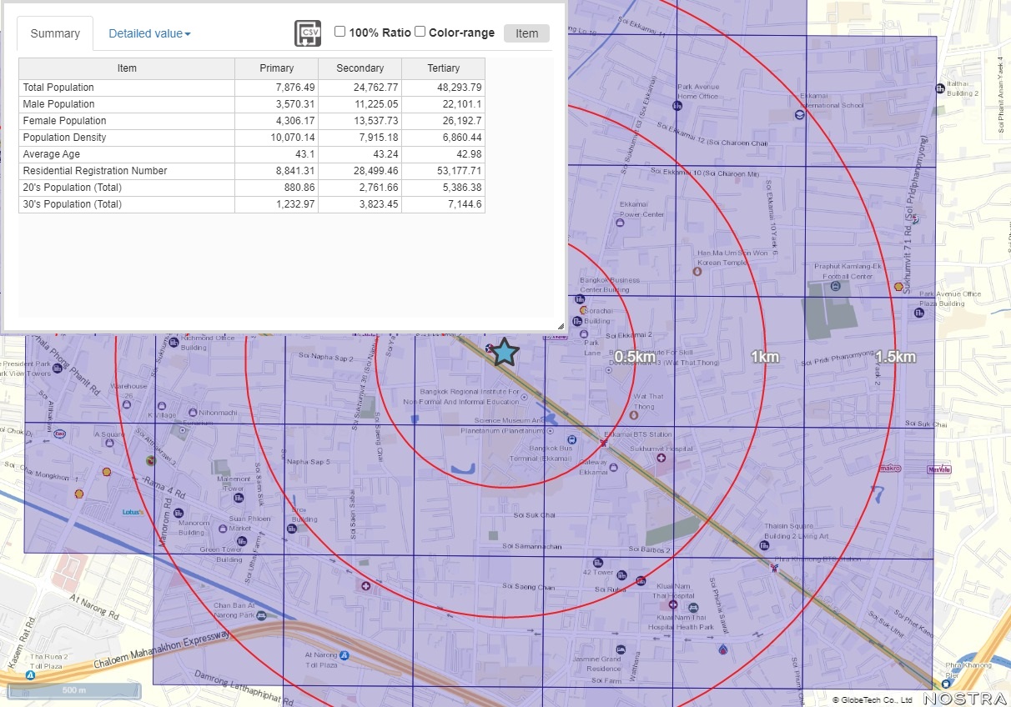Click the Chan Ban At Narong Park icon
This screenshot has height=707, width=1011.
click(x=262, y=615)
